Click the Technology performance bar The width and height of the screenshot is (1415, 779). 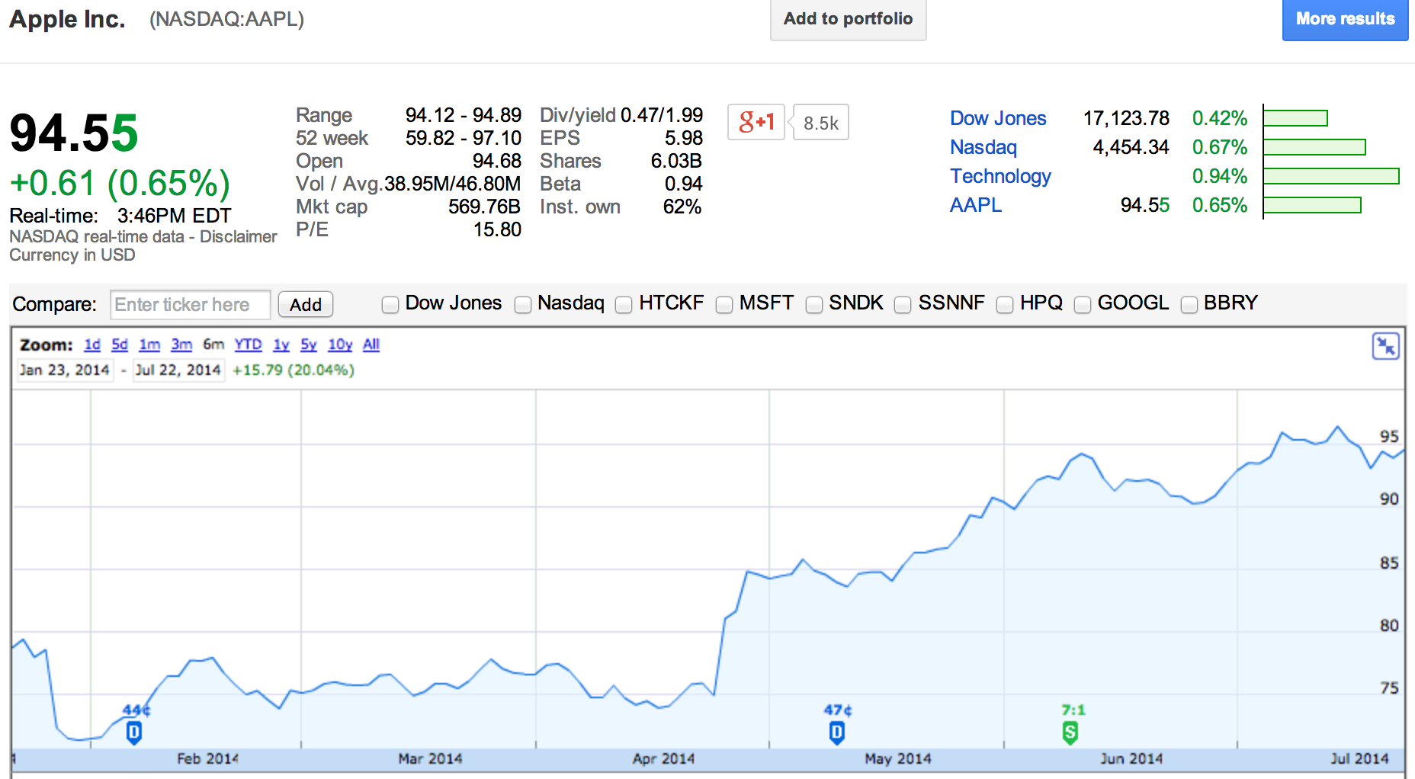[x=1331, y=176]
